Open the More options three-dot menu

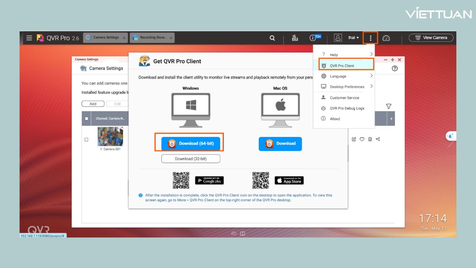(370, 38)
